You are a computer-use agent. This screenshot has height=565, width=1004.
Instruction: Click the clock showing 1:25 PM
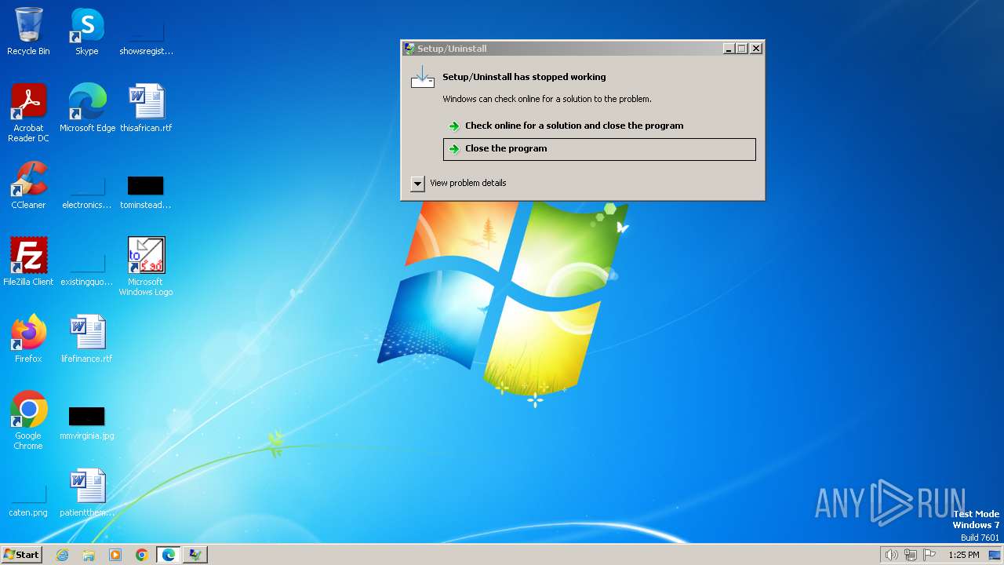click(x=963, y=555)
